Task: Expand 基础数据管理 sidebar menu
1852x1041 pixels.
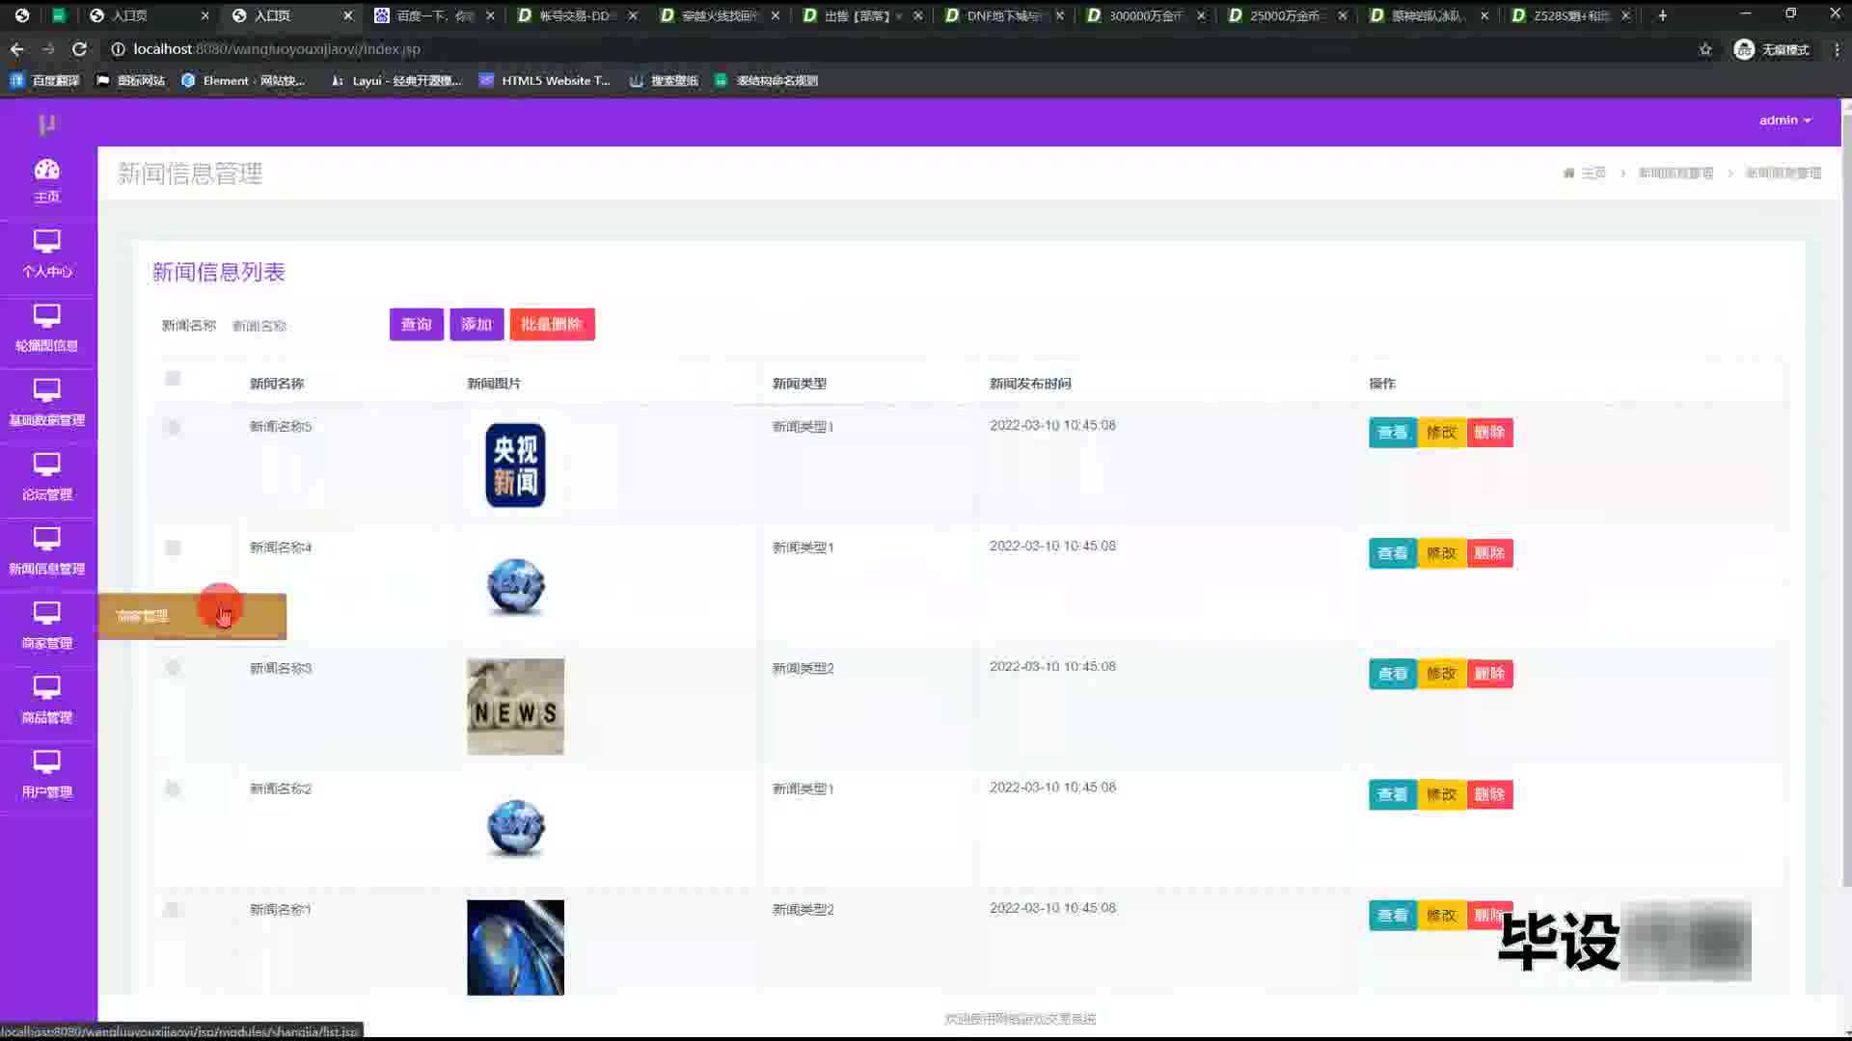Action: coord(46,403)
